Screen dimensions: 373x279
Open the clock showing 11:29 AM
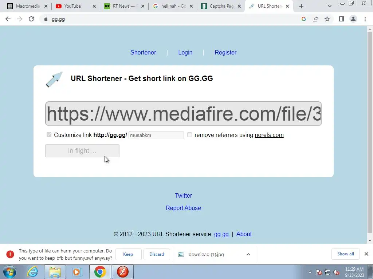(354, 272)
